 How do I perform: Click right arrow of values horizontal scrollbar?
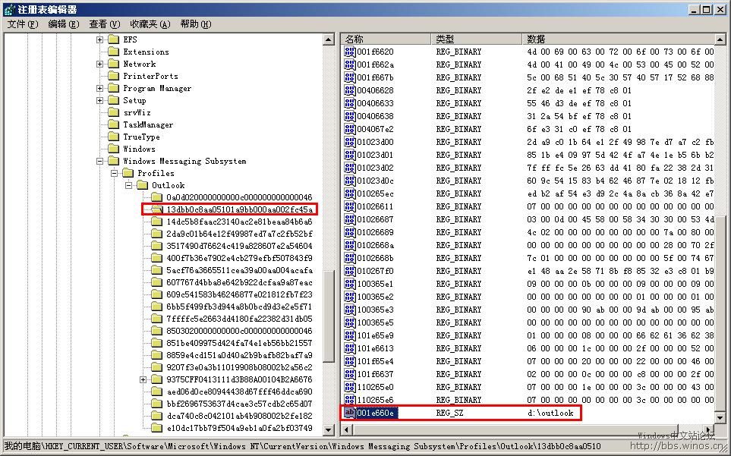click(x=708, y=430)
